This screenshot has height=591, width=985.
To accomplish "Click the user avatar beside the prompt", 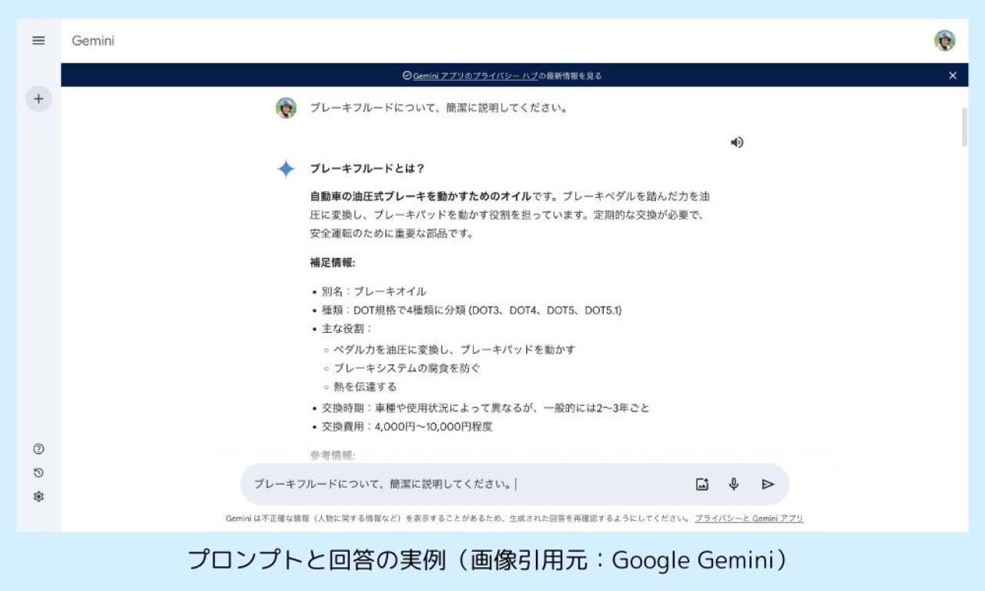I will point(286,108).
